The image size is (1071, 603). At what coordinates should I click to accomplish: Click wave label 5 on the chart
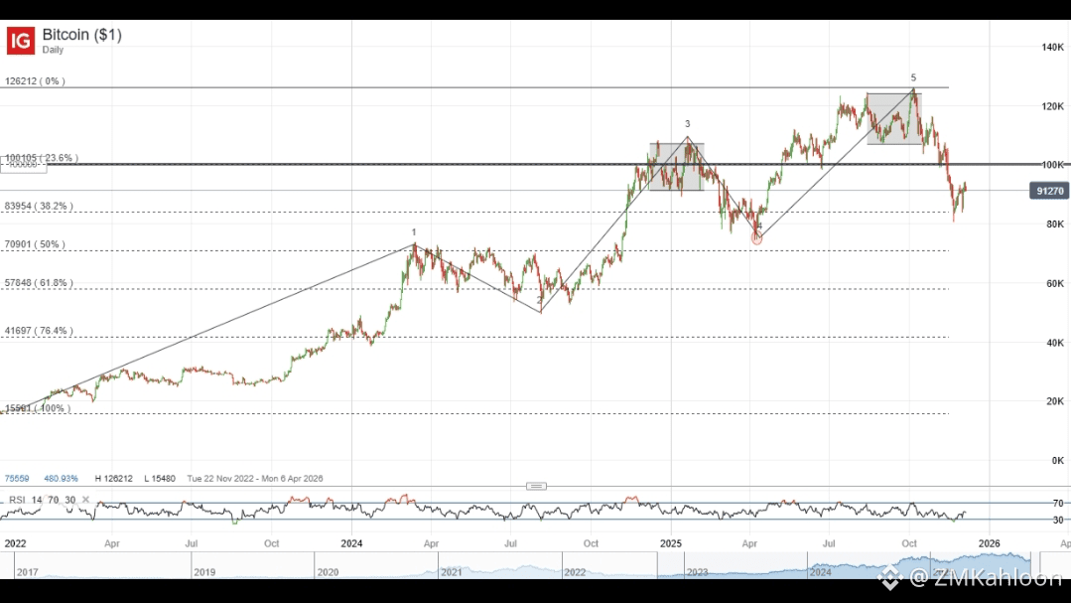coord(913,77)
